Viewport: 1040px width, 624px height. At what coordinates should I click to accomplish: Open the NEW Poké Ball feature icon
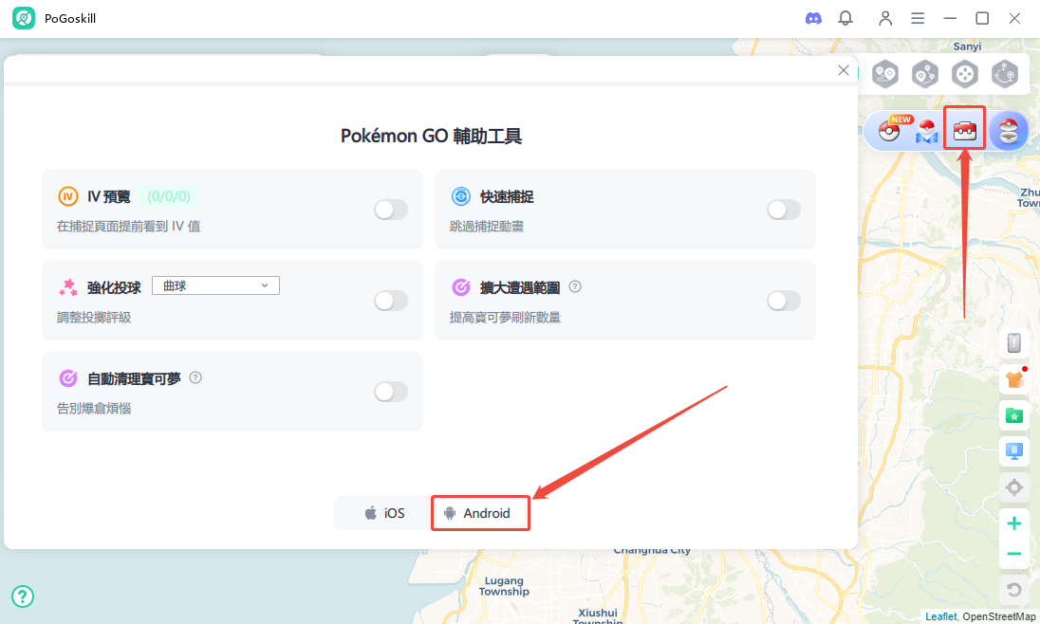tap(891, 130)
